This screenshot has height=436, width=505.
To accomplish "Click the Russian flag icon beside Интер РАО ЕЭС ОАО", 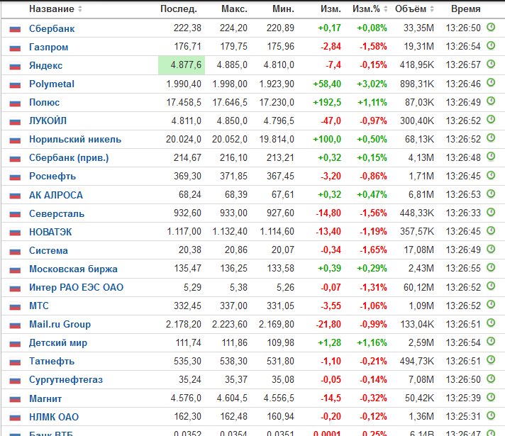I will click(x=15, y=289).
